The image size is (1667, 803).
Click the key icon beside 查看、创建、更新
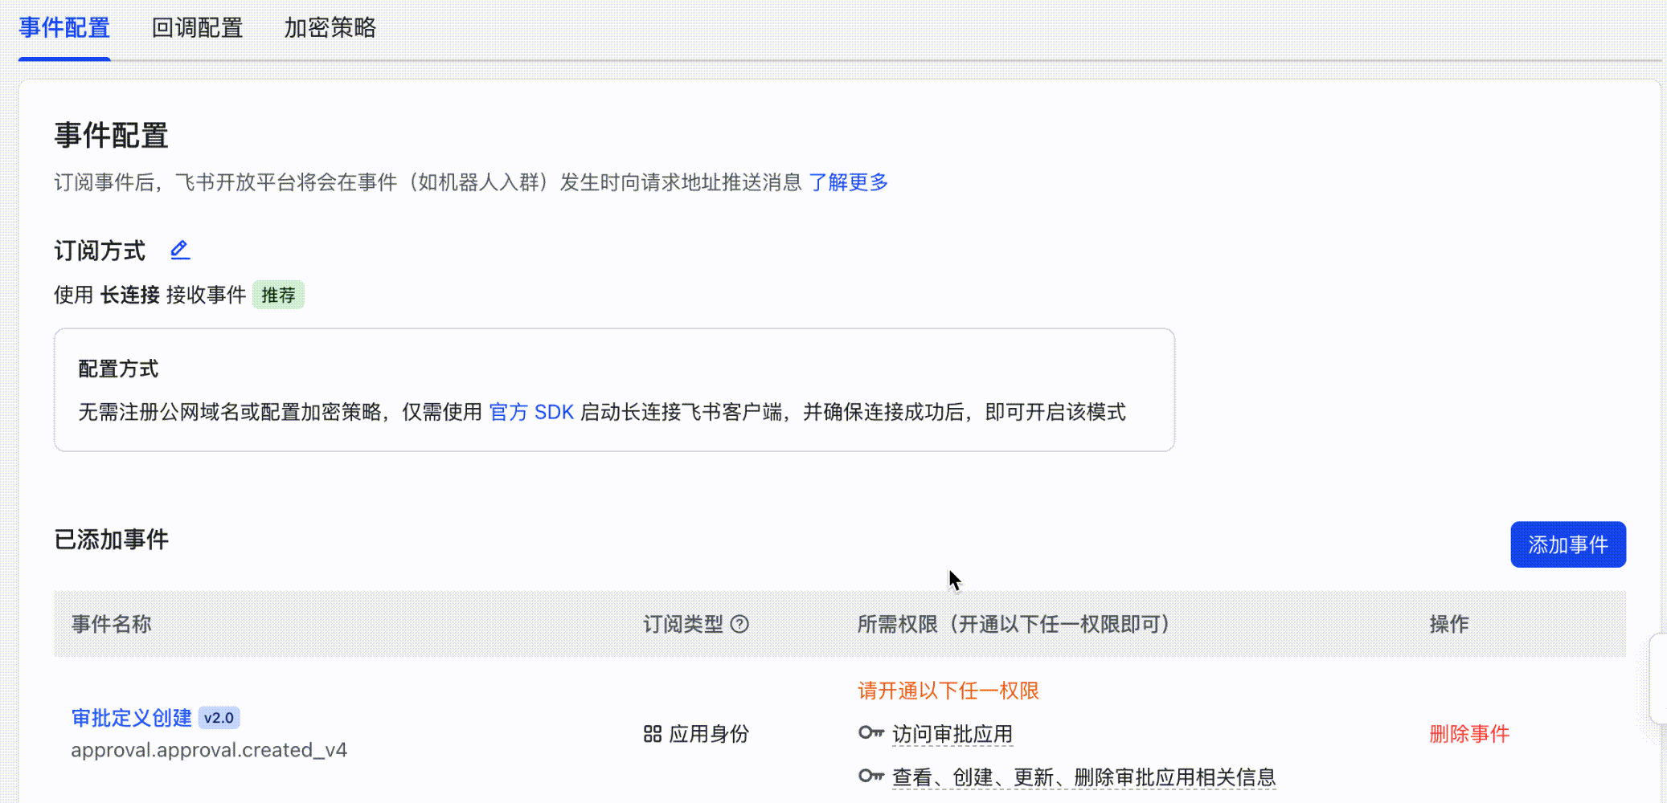[x=870, y=776]
